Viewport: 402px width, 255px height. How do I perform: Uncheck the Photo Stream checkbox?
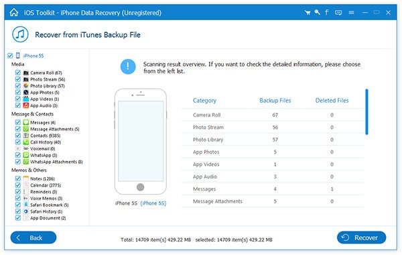coord(17,79)
